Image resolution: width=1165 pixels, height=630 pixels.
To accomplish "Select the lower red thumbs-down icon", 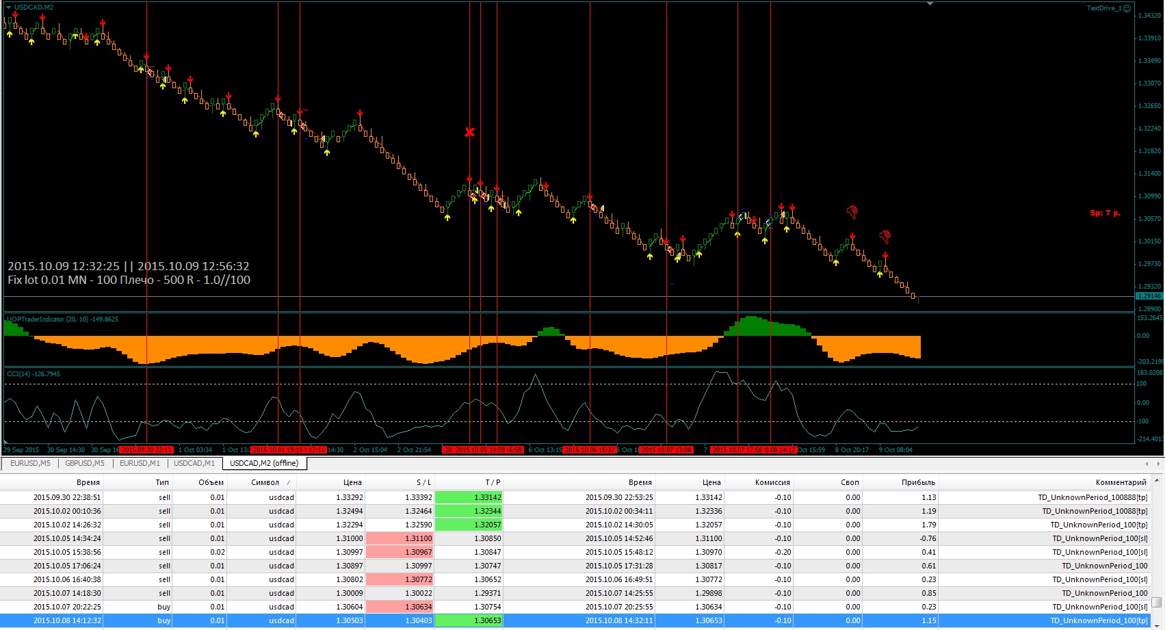I will click(x=885, y=237).
